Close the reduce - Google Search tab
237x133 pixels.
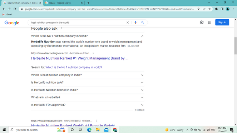tap(82, 3)
